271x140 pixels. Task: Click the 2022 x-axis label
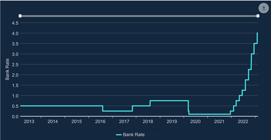[x=243, y=121]
